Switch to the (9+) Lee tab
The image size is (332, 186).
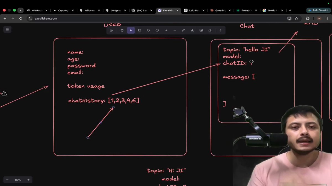pyautogui.click(x=142, y=10)
